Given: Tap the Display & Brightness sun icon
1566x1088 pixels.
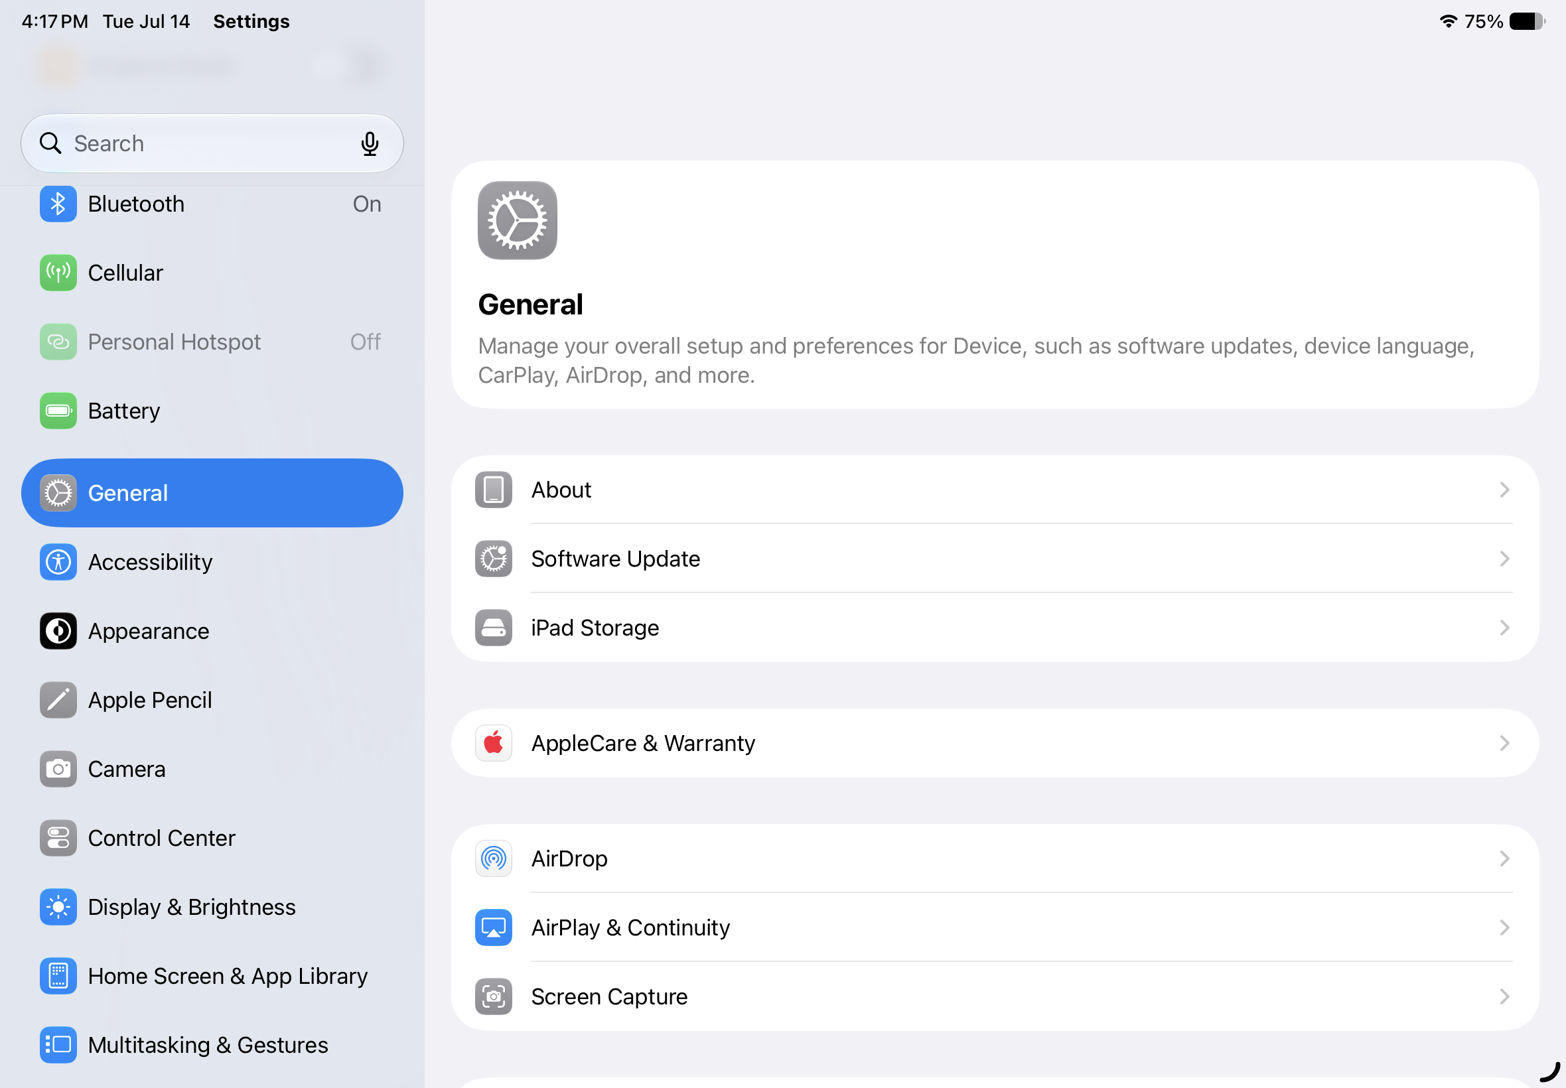Looking at the screenshot, I should tap(58, 907).
